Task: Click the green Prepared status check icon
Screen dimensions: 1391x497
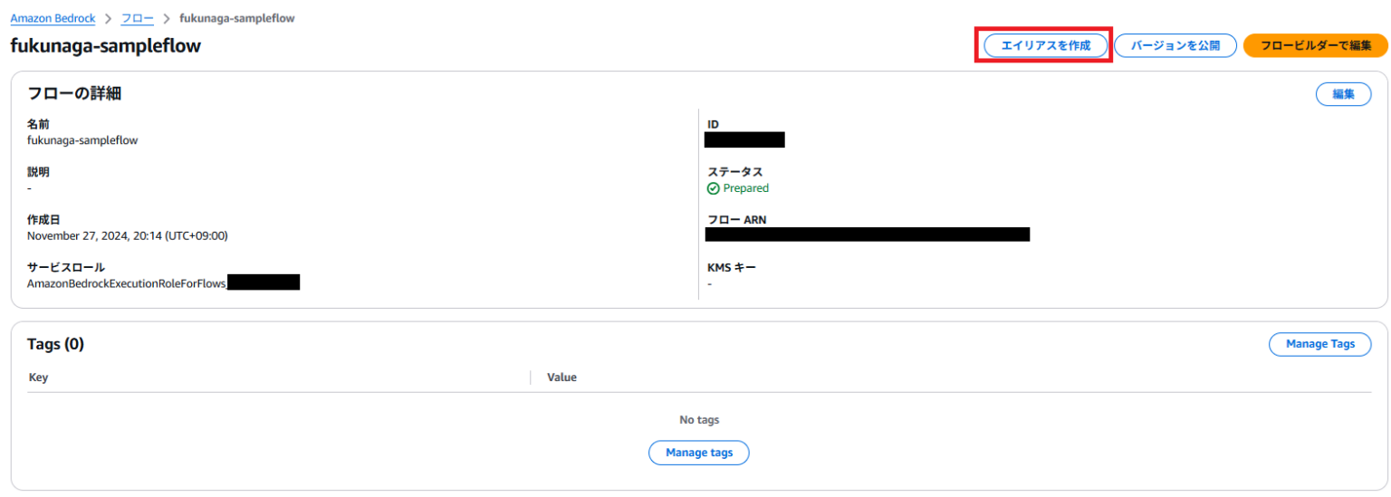Action: (713, 188)
